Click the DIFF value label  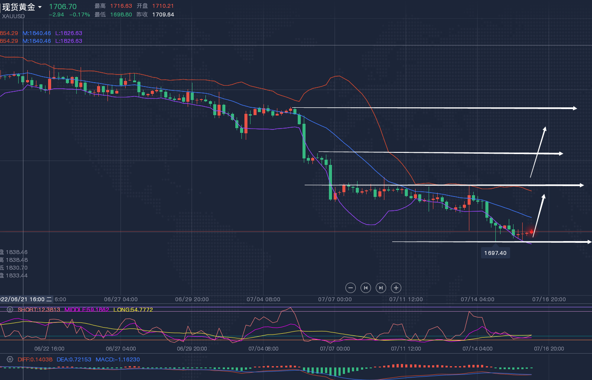pos(35,359)
